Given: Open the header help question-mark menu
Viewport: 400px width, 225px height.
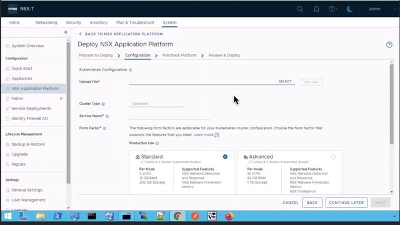Looking at the screenshot, I should coord(333,9).
